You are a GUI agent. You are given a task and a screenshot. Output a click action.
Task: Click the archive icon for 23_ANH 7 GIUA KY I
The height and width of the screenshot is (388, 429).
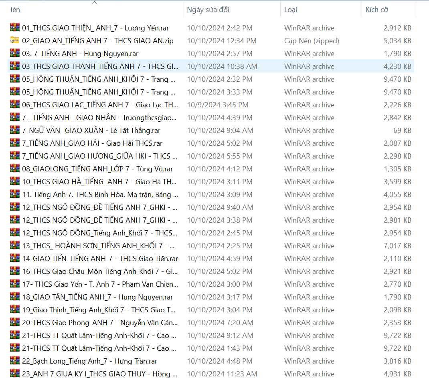(x=14, y=374)
